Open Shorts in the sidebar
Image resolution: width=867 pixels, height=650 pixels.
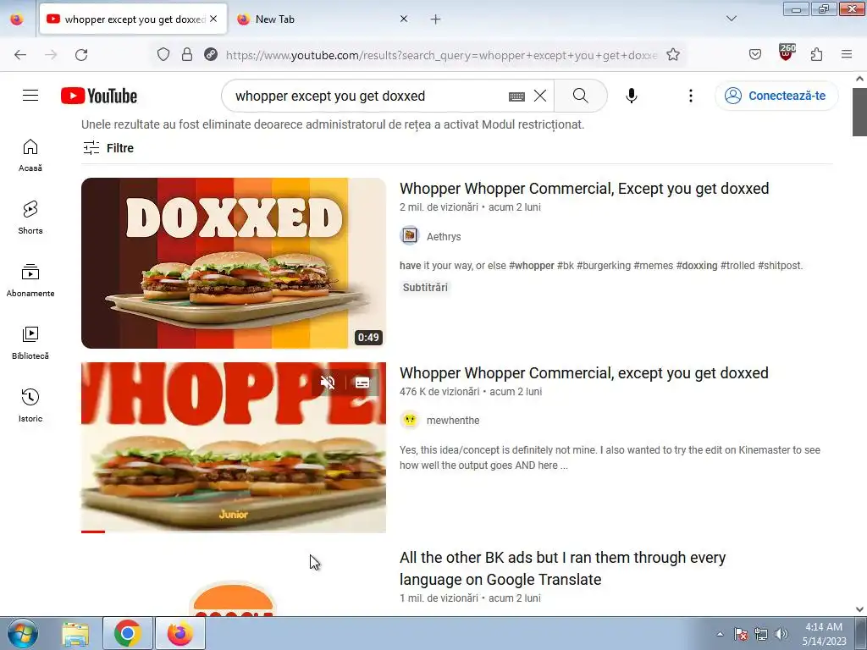[x=30, y=218]
